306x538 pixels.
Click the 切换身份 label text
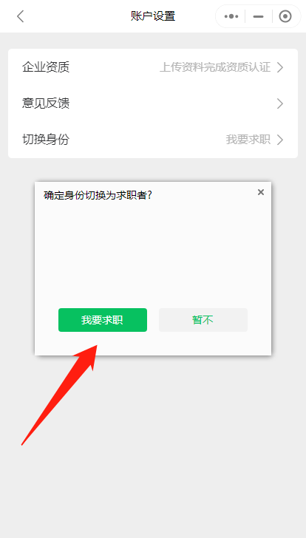(46, 140)
